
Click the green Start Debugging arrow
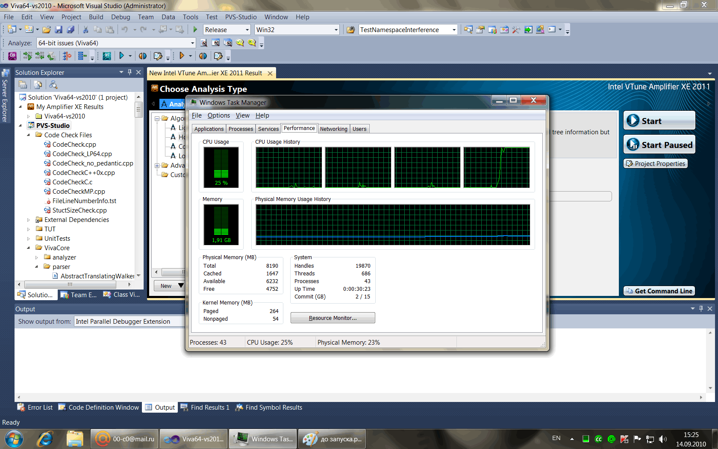(195, 30)
